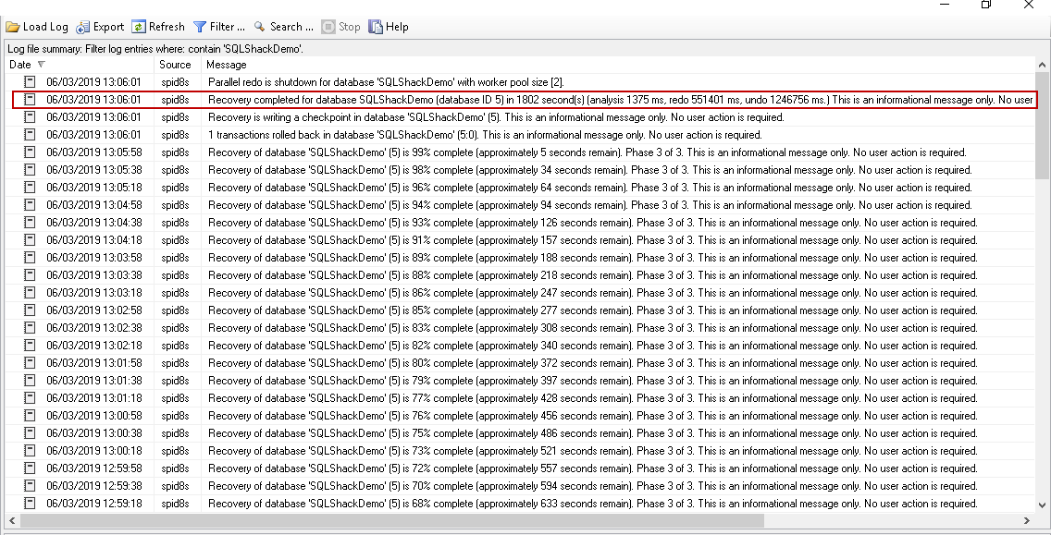This screenshot has width=1051, height=535.
Task: Click the Search magnifying glass icon
Action: pyautogui.click(x=260, y=27)
